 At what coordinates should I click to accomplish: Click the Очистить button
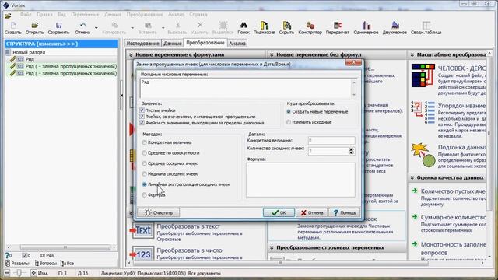(x=159, y=212)
